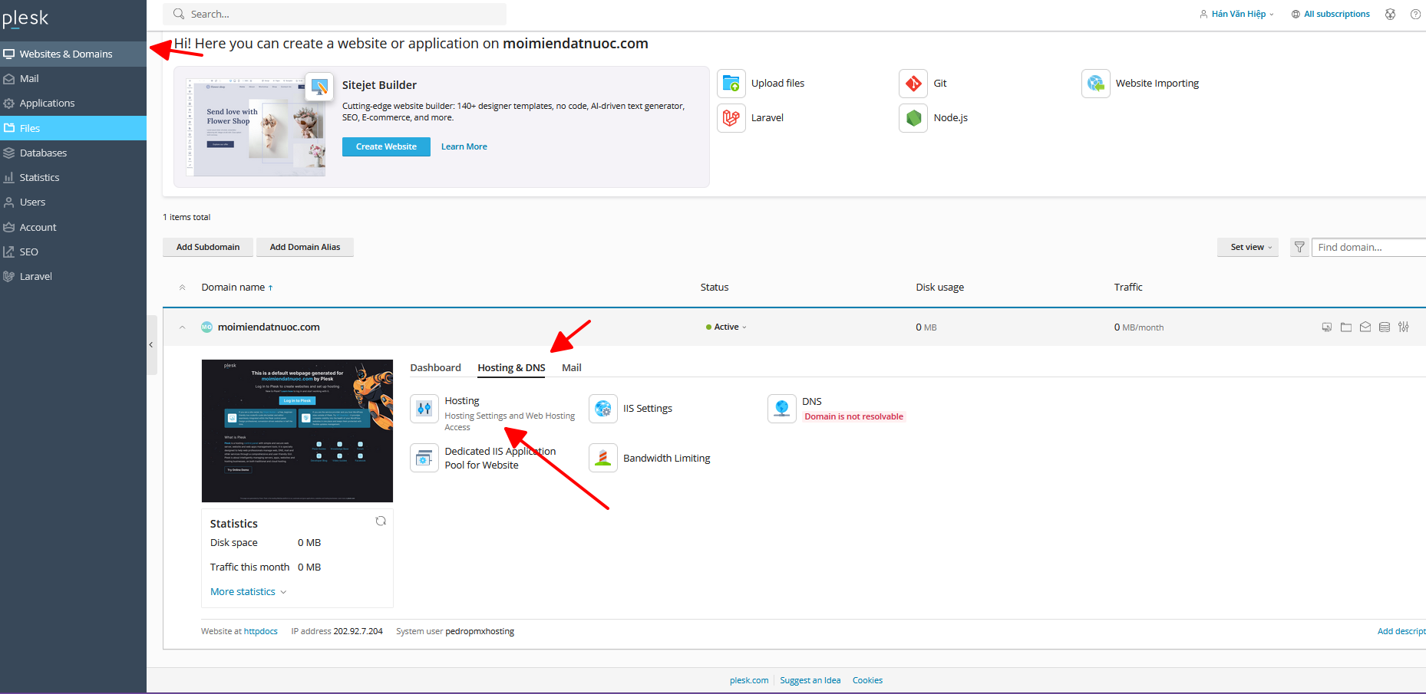Open SEO in the sidebar
1426x694 pixels.
(73, 252)
